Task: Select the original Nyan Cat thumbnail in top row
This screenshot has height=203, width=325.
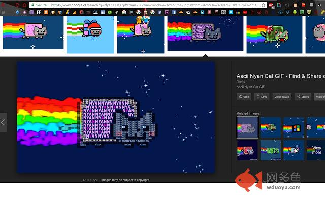Action: tap(33, 32)
